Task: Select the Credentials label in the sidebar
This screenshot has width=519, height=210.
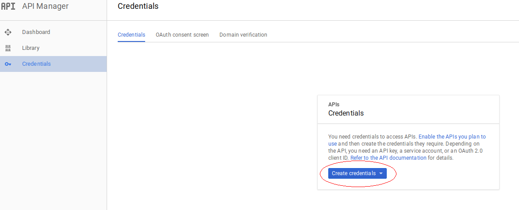Action: pyautogui.click(x=36, y=64)
